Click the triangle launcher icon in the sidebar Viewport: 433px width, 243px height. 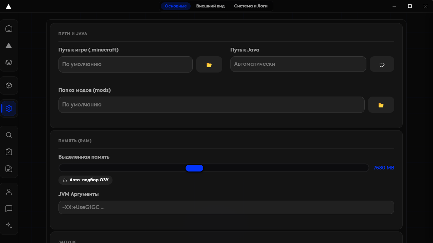(9, 45)
